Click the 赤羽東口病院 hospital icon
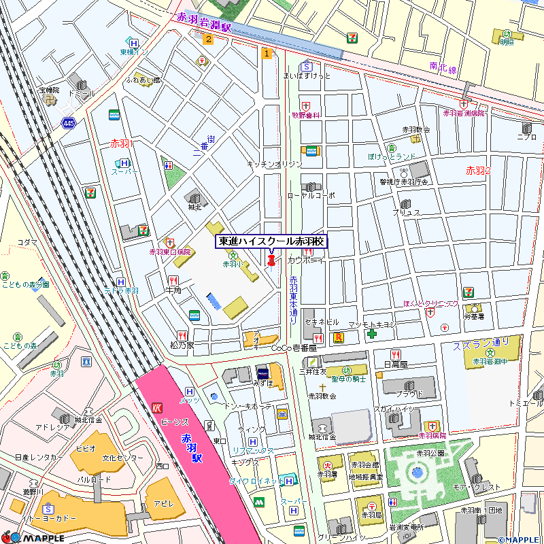Viewport: 544px width, 544px height. 169,243
